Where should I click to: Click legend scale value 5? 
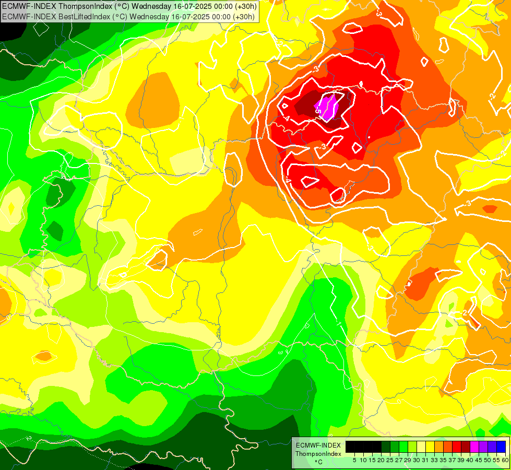pyautogui.click(x=354, y=460)
